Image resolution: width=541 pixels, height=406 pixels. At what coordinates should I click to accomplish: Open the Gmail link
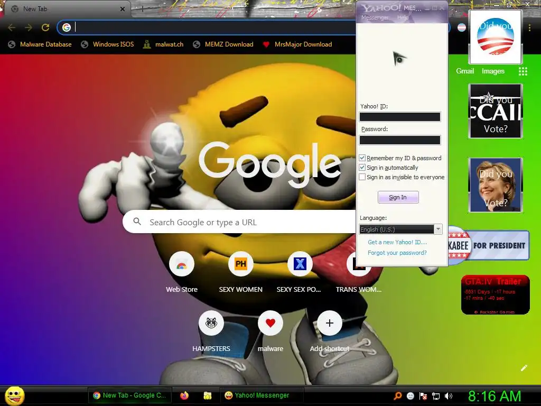465,71
